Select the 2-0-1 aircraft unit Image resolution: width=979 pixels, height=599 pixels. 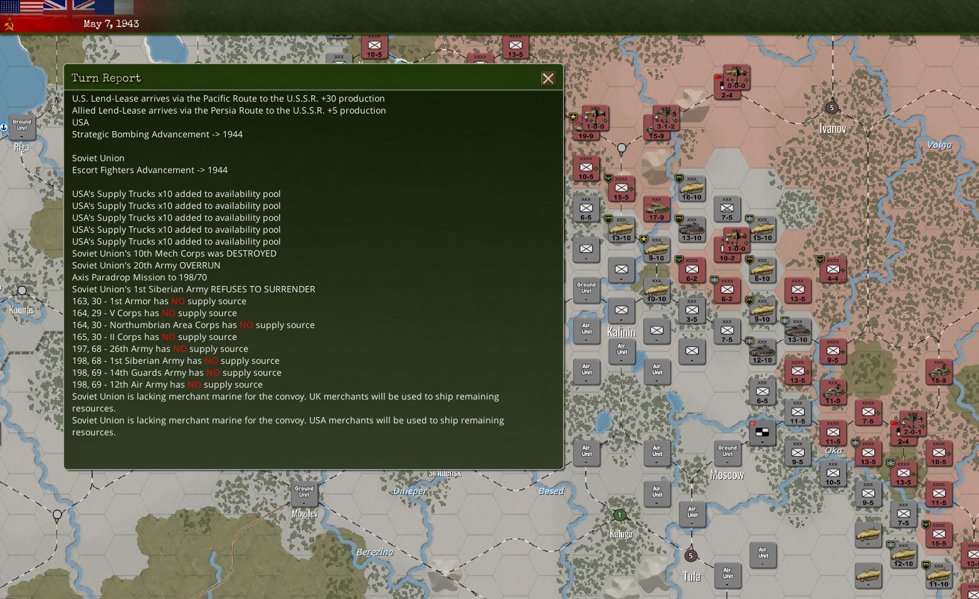(x=913, y=424)
